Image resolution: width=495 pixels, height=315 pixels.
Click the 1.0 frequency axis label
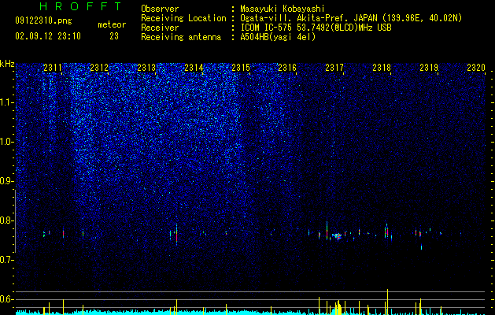(x=7, y=142)
